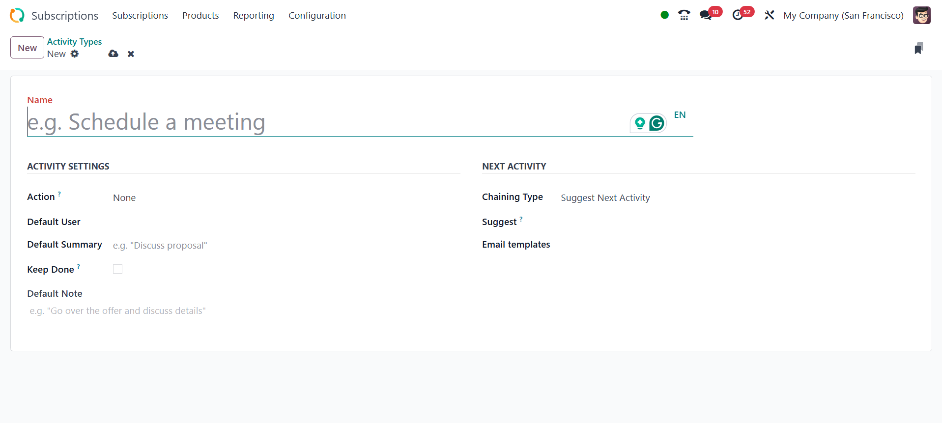
Task: Click the Grammarly icon in Name field
Action: pyautogui.click(x=657, y=123)
